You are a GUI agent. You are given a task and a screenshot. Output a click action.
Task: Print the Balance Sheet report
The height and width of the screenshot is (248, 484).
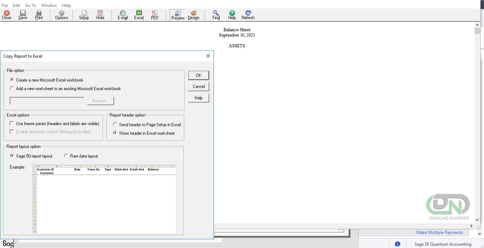[39, 15]
